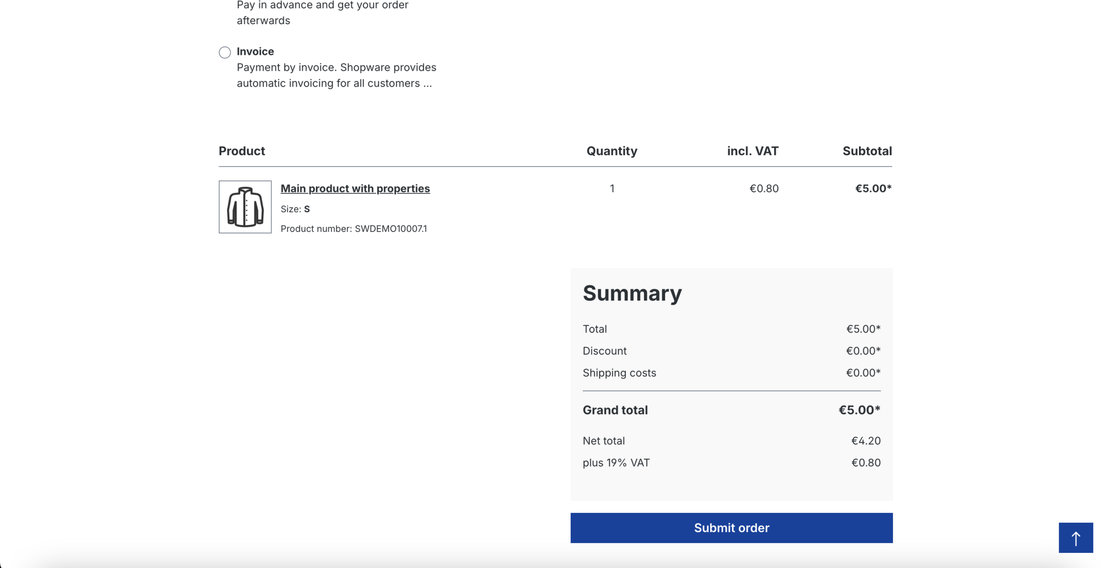Click the Size: S property text
The height and width of the screenshot is (568, 1105).
(x=295, y=209)
